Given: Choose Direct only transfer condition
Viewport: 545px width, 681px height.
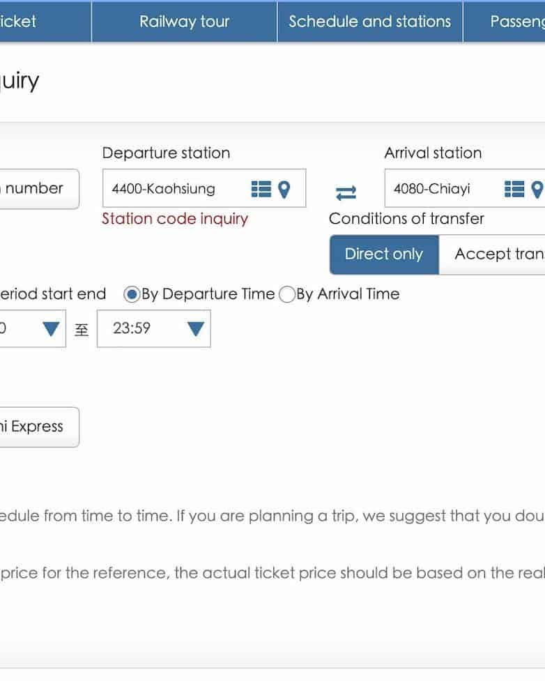Looking at the screenshot, I should (x=384, y=254).
